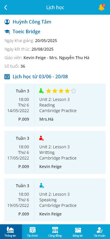The image size is (110, 239).
Task: Select the Thông tin tab
Action: click(10, 232)
